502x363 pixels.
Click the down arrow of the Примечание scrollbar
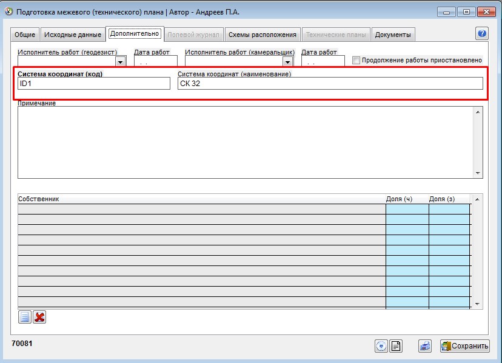click(x=478, y=173)
